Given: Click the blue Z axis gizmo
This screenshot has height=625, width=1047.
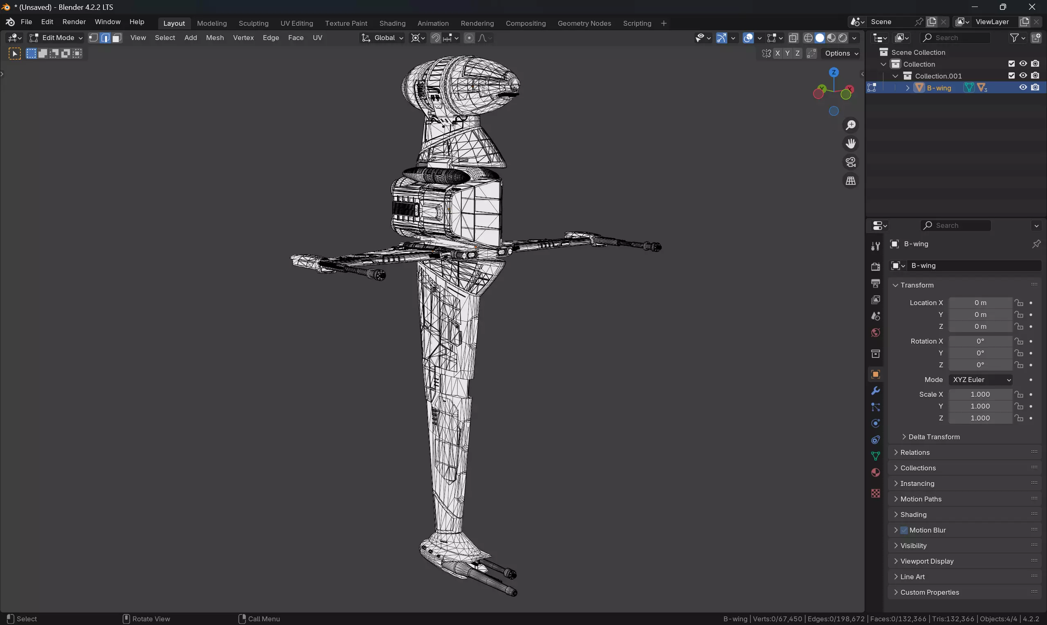Looking at the screenshot, I should [x=834, y=72].
